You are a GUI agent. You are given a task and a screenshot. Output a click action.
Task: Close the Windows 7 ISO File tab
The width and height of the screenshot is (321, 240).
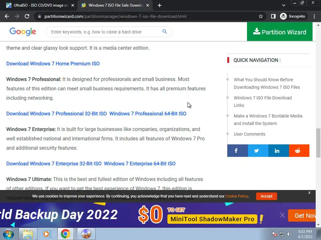point(148,6)
